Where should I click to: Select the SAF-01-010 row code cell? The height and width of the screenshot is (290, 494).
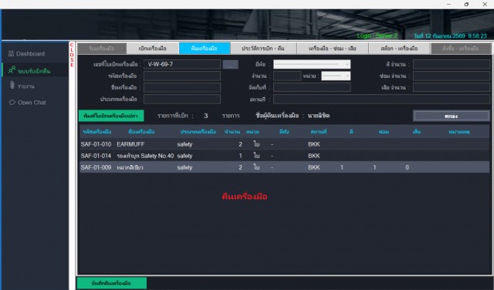pyautogui.click(x=96, y=144)
